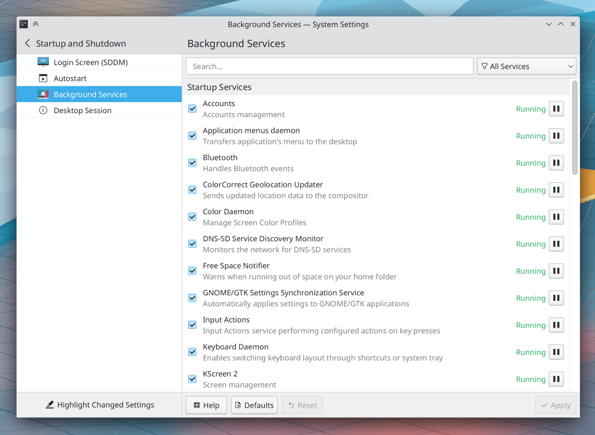The width and height of the screenshot is (595, 435).
Task: Pause the Accounts service
Action: pos(556,109)
